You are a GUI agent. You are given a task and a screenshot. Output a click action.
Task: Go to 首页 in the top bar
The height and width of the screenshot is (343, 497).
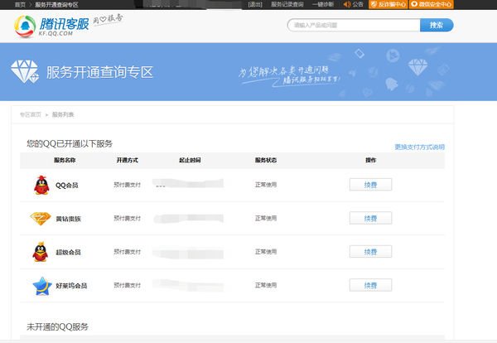coord(20,4)
